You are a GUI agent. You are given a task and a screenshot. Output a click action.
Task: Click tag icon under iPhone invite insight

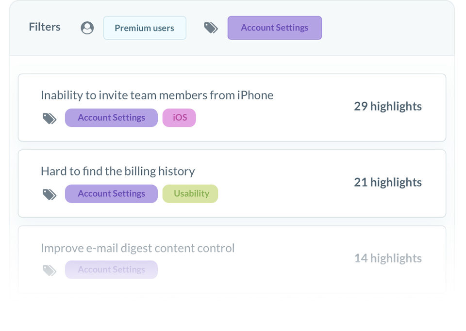[x=50, y=118]
